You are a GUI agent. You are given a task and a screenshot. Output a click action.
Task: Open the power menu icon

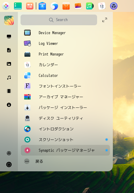(9, 164)
